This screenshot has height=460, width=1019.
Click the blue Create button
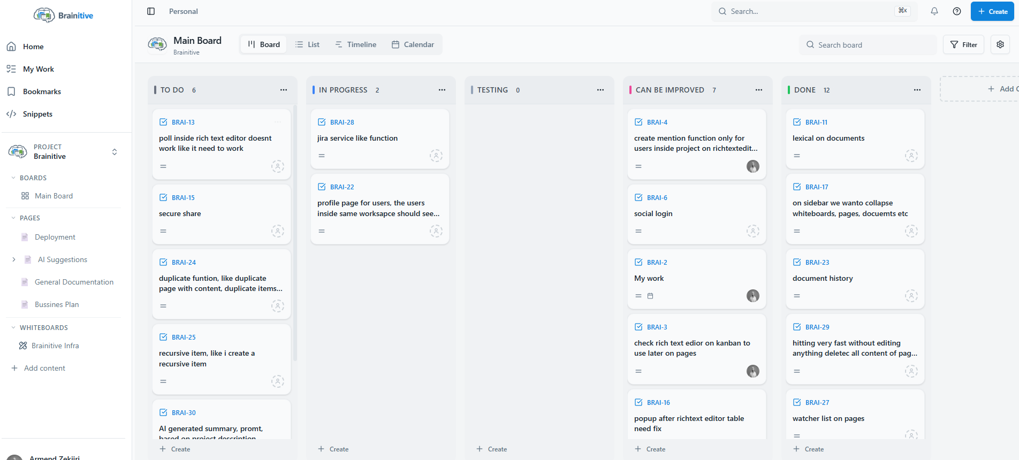click(992, 11)
